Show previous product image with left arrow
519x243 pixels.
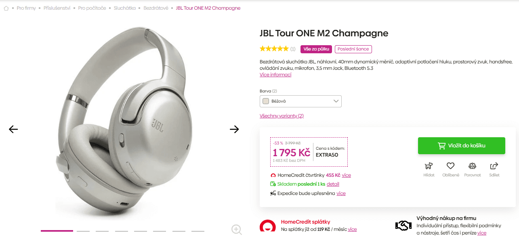pos(13,129)
